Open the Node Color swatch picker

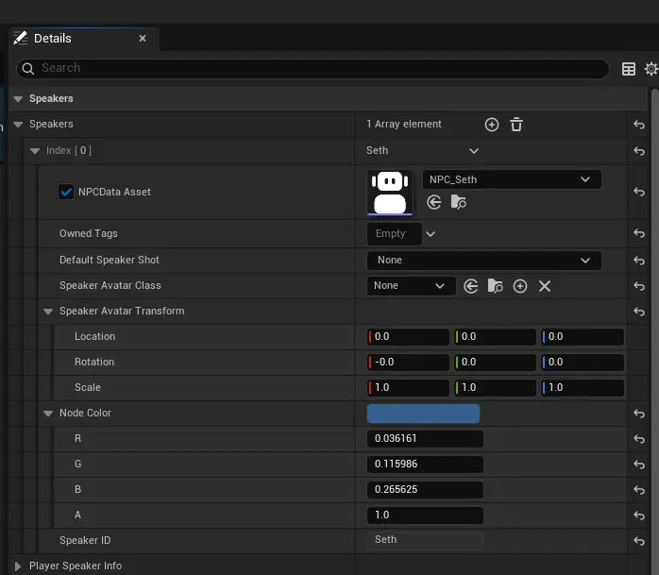[x=423, y=414]
